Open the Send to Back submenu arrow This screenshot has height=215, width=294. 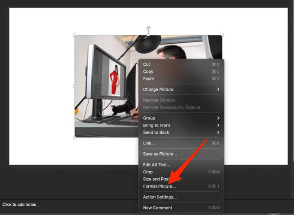click(x=218, y=132)
